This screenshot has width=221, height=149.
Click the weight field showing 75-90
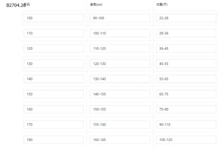coord(186,109)
